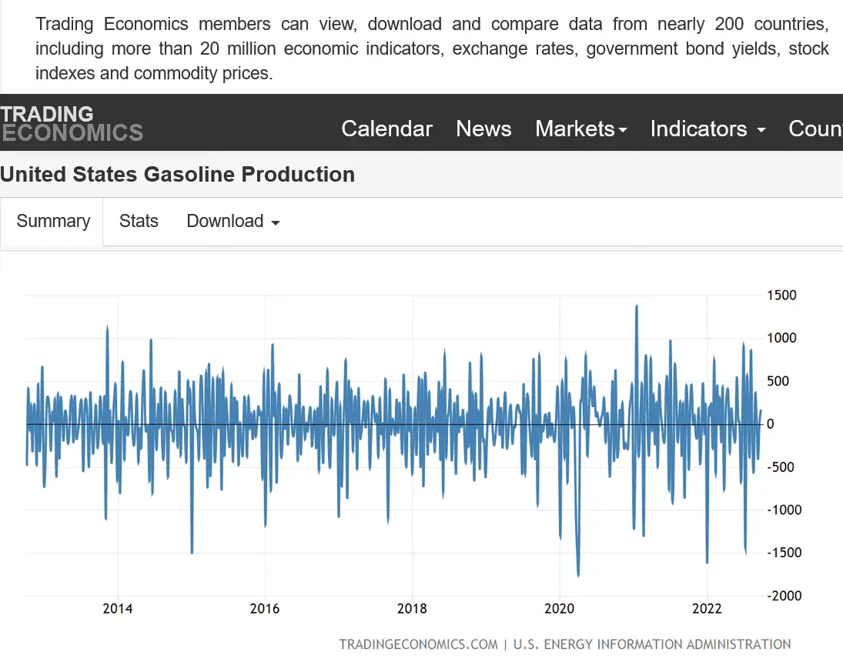Click U.S. Energy Information Administration credit

coord(651,644)
